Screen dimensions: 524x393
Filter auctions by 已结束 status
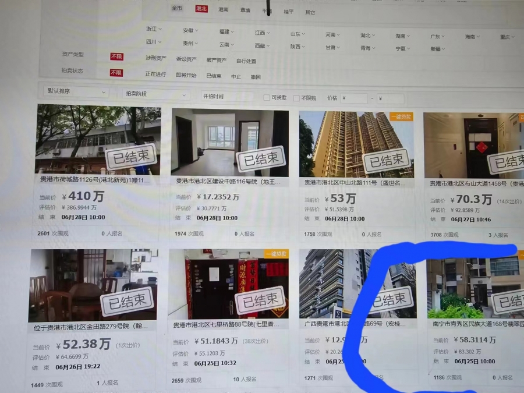coord(214,76)
